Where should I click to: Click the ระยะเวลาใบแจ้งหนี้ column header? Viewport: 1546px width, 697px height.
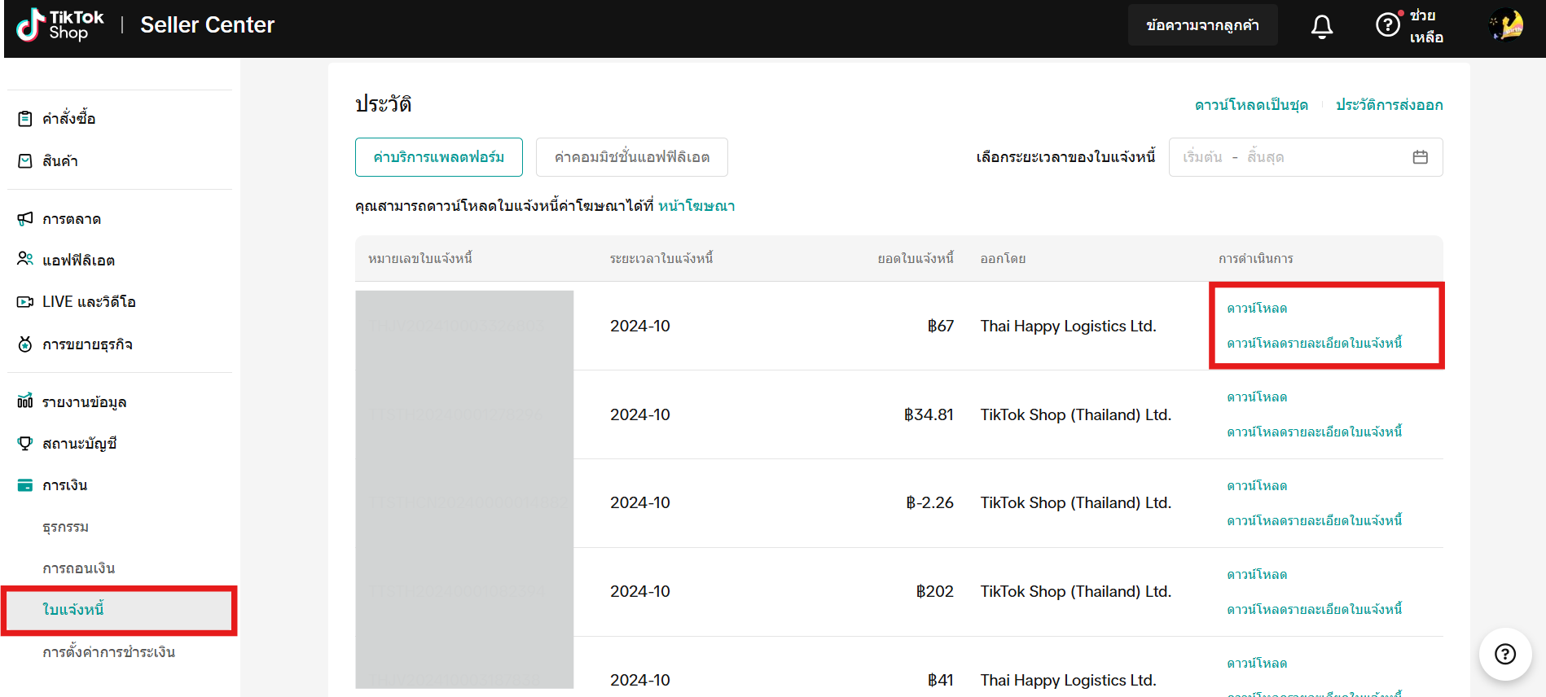pos(661,259)
